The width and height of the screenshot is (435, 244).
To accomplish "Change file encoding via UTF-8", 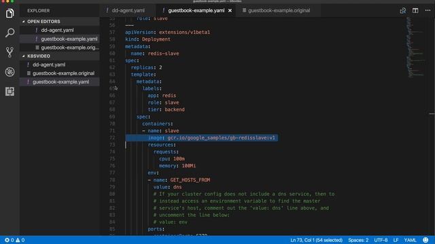I will click(x=381, y=240).
